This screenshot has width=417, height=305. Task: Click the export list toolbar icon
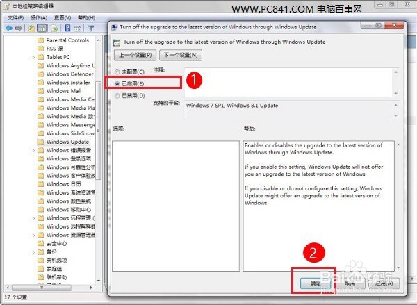coord(54,28)
